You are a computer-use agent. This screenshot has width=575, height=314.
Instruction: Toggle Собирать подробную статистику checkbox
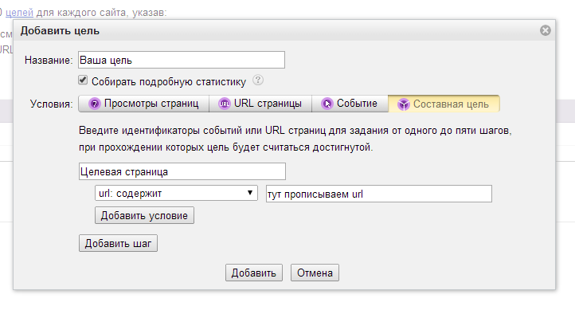(x=83, y=80)
